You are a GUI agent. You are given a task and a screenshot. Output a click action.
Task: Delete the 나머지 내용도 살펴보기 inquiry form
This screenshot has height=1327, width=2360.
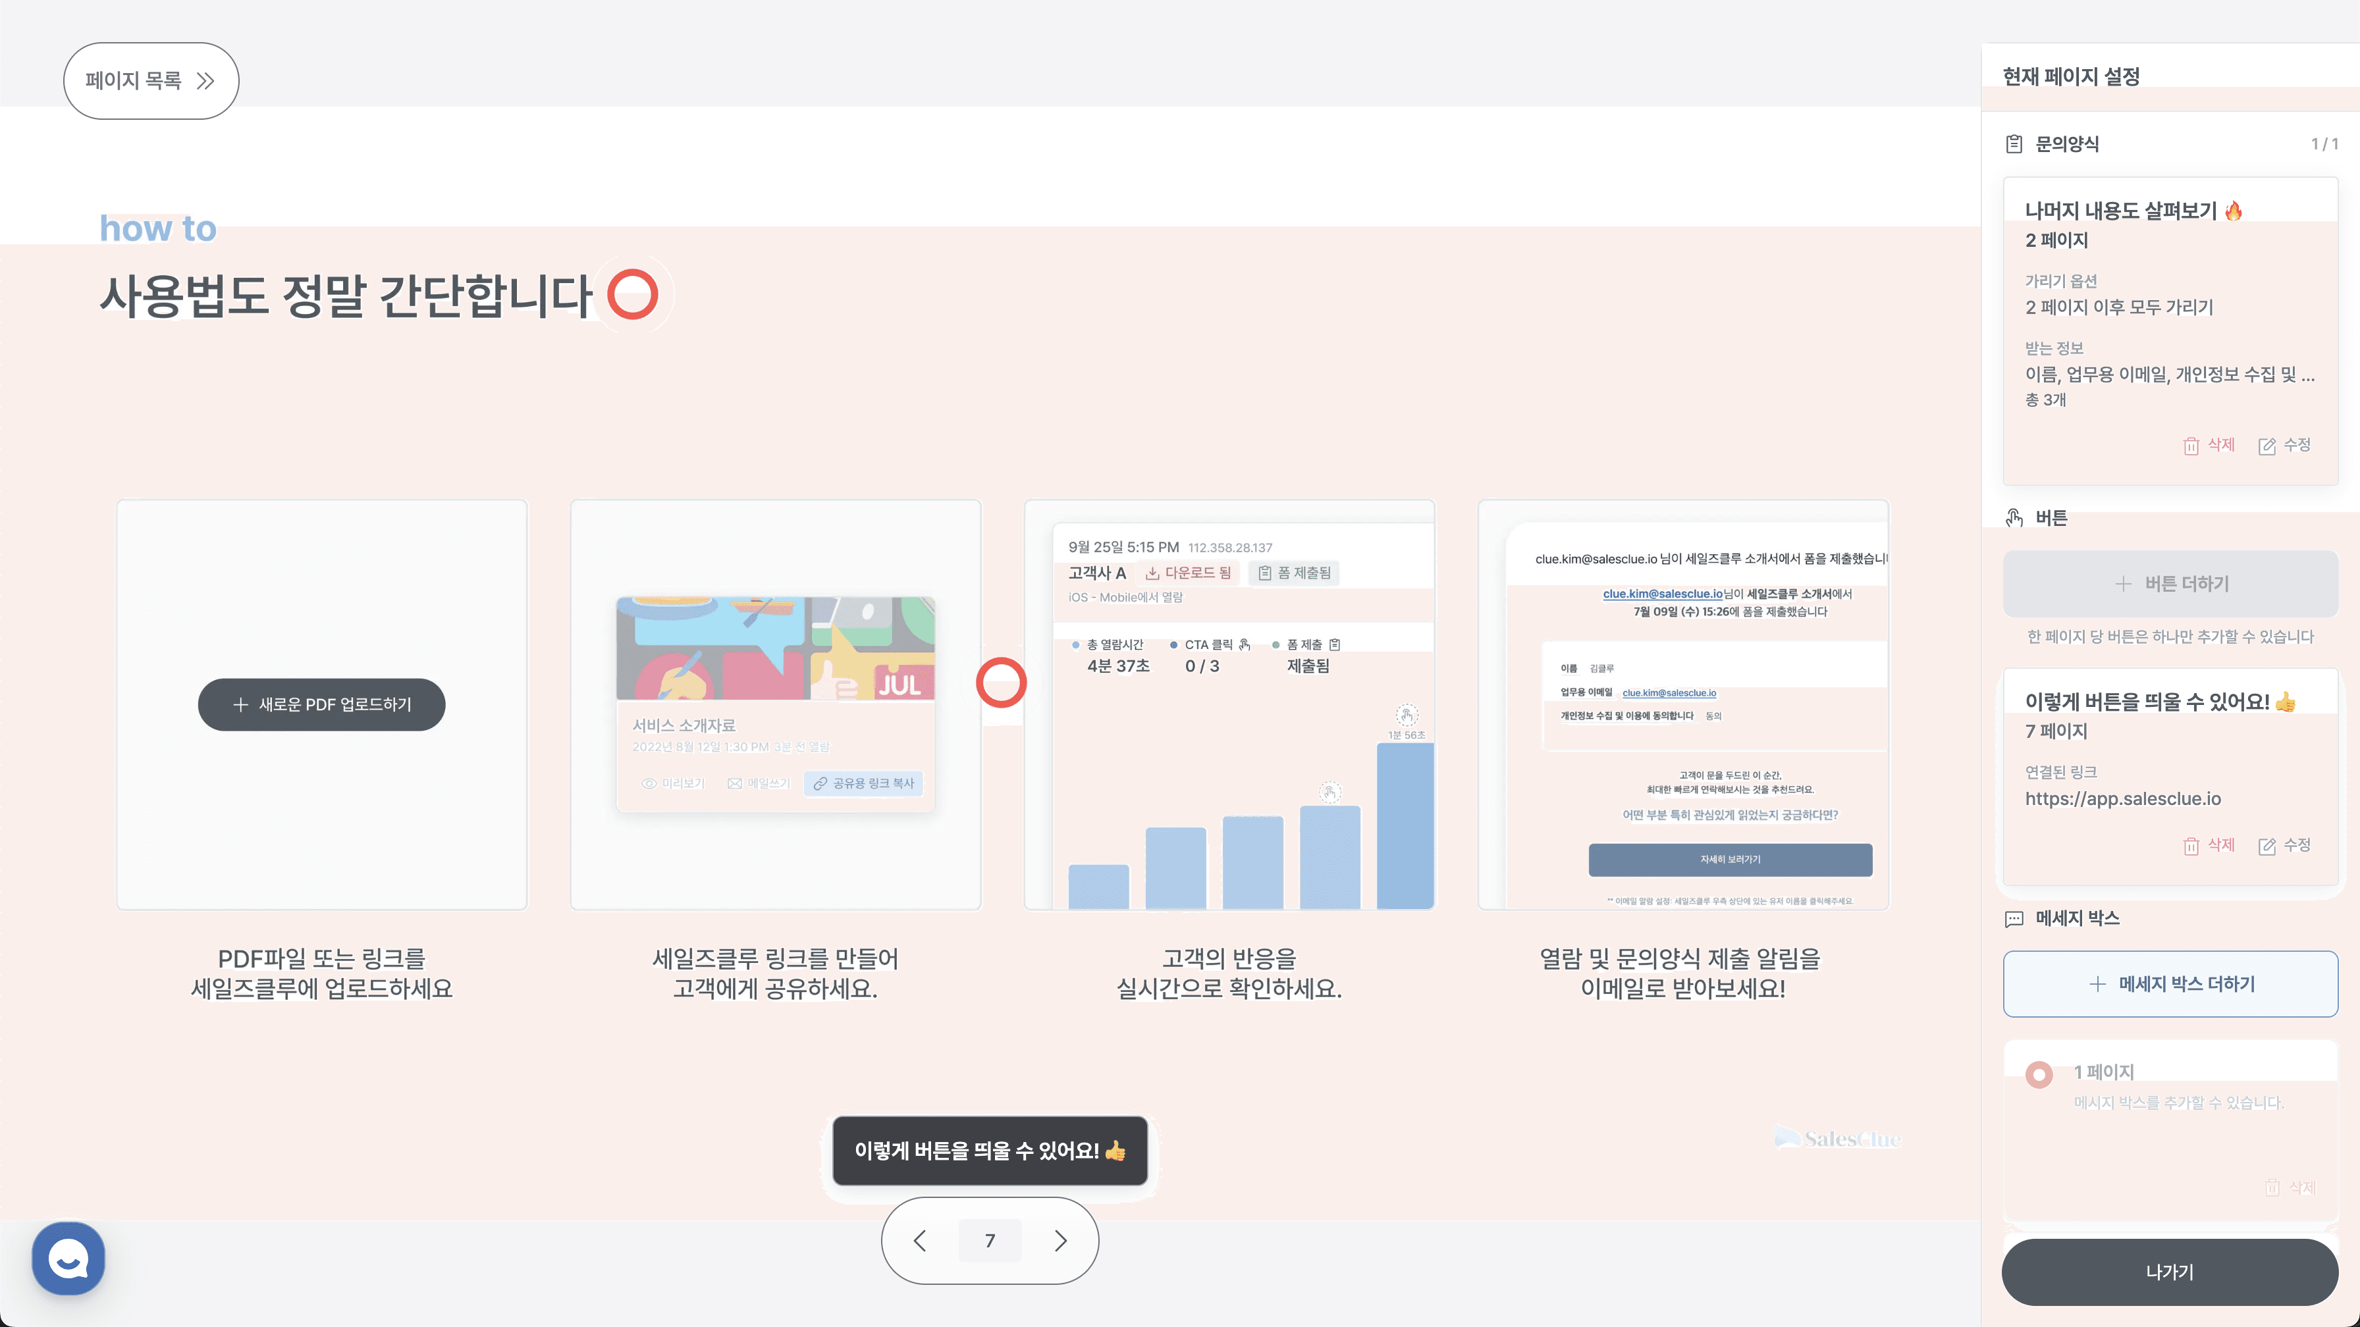coord(2209,445)
